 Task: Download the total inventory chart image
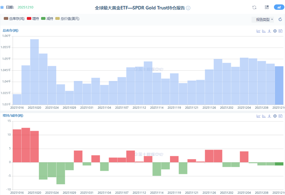[269, 31]
